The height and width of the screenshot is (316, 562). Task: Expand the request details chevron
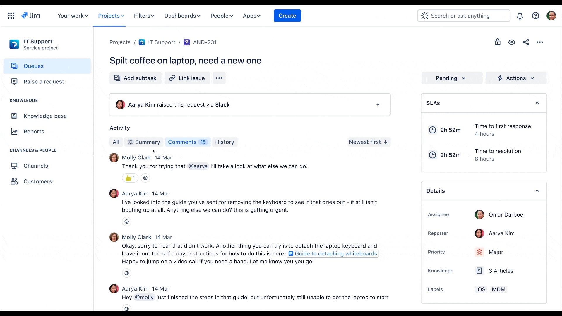click(378, 105)
